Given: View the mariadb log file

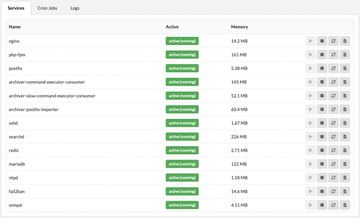Looking at the screenshot, I should point(345,164).
